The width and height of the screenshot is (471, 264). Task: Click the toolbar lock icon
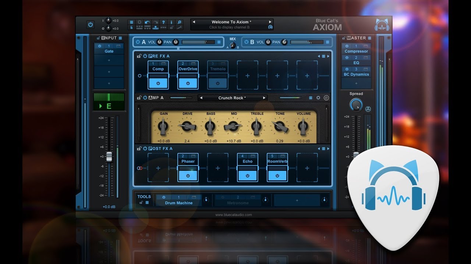tap(171, 27)
